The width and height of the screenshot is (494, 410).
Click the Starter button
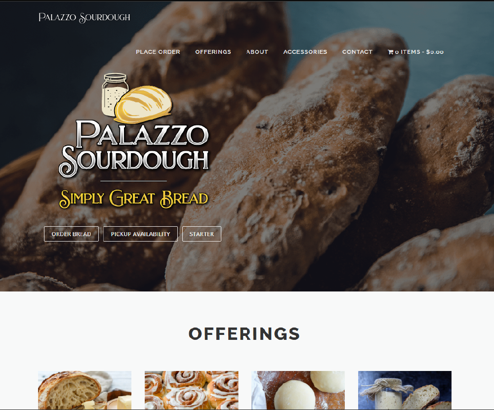click(x=202, y=234)
